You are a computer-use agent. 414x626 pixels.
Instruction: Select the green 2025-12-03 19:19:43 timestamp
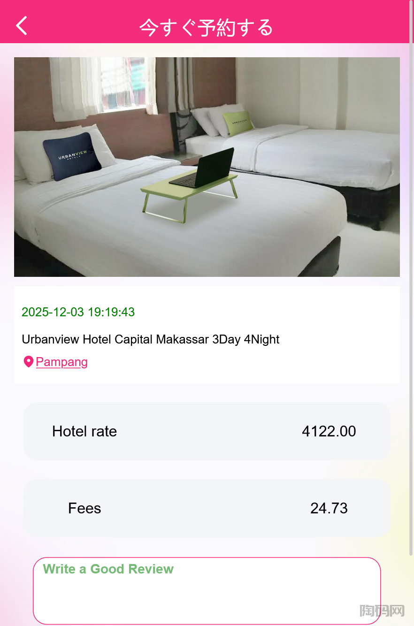(78, 312)
